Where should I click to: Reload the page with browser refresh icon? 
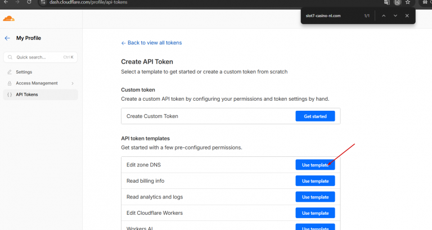point(29,2)
